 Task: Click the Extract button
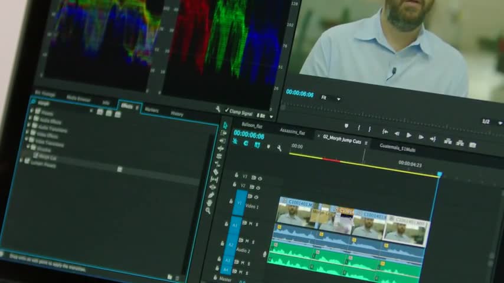click(x=460, y=143)
